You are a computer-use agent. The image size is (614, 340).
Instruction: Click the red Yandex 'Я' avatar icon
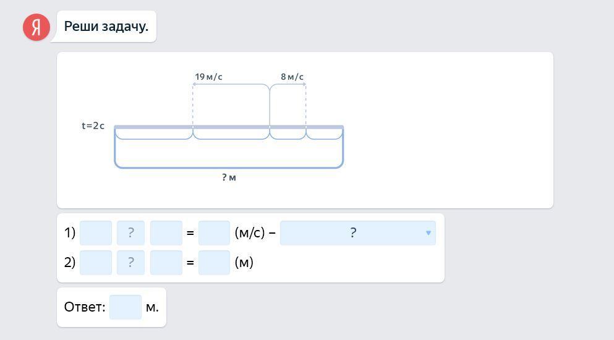click(36, 27)
